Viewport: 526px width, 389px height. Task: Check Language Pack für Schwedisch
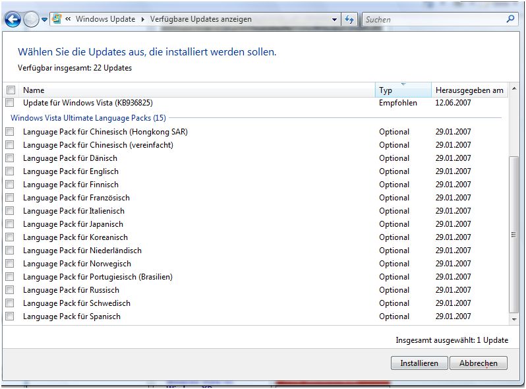10,303
